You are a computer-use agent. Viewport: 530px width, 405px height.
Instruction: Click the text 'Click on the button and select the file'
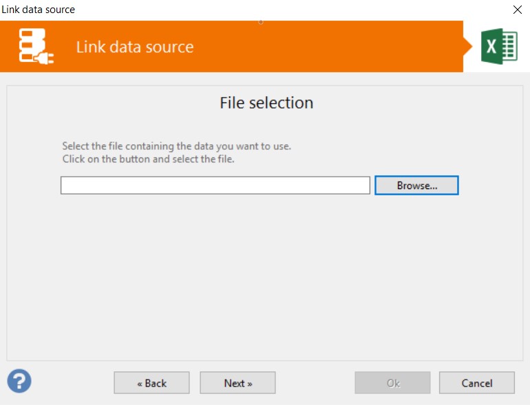click(x=148, y=159)
